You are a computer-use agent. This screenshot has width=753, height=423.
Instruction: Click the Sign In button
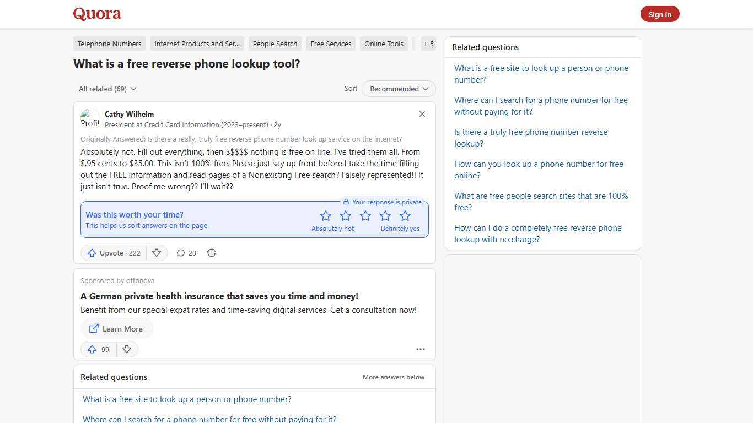point(660,14)
